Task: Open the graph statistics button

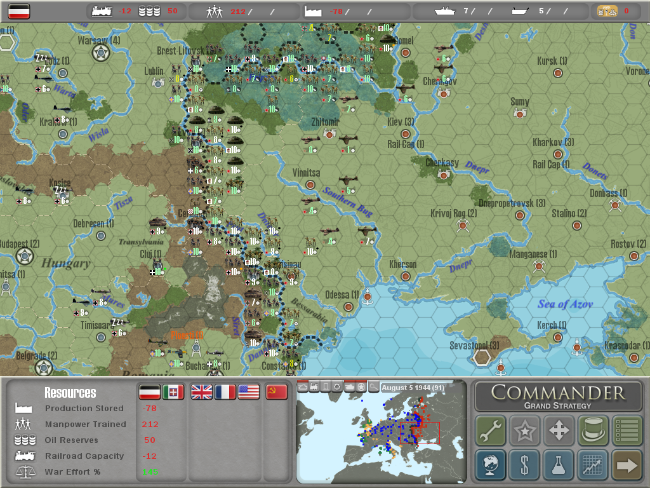Action: point(593,464)
